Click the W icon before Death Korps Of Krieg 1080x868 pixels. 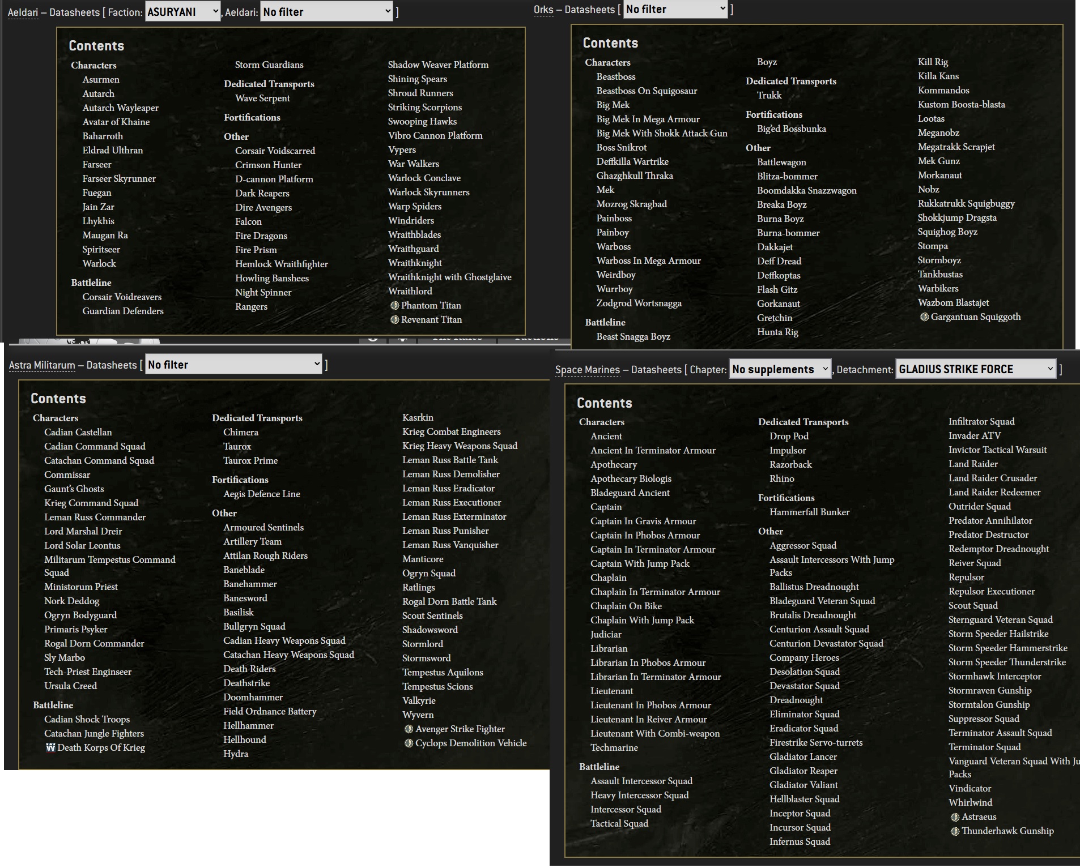click(x=50, y=747)
